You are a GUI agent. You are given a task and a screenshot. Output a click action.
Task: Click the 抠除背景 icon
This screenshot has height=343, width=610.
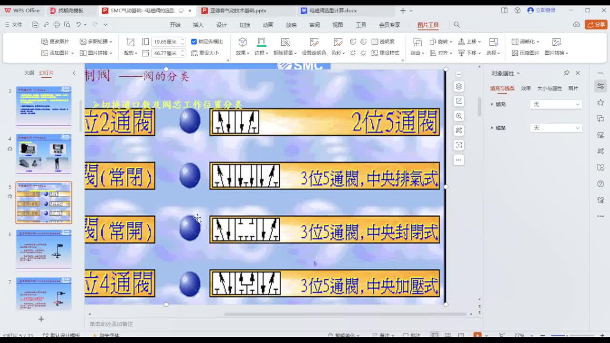coord(285,42)
